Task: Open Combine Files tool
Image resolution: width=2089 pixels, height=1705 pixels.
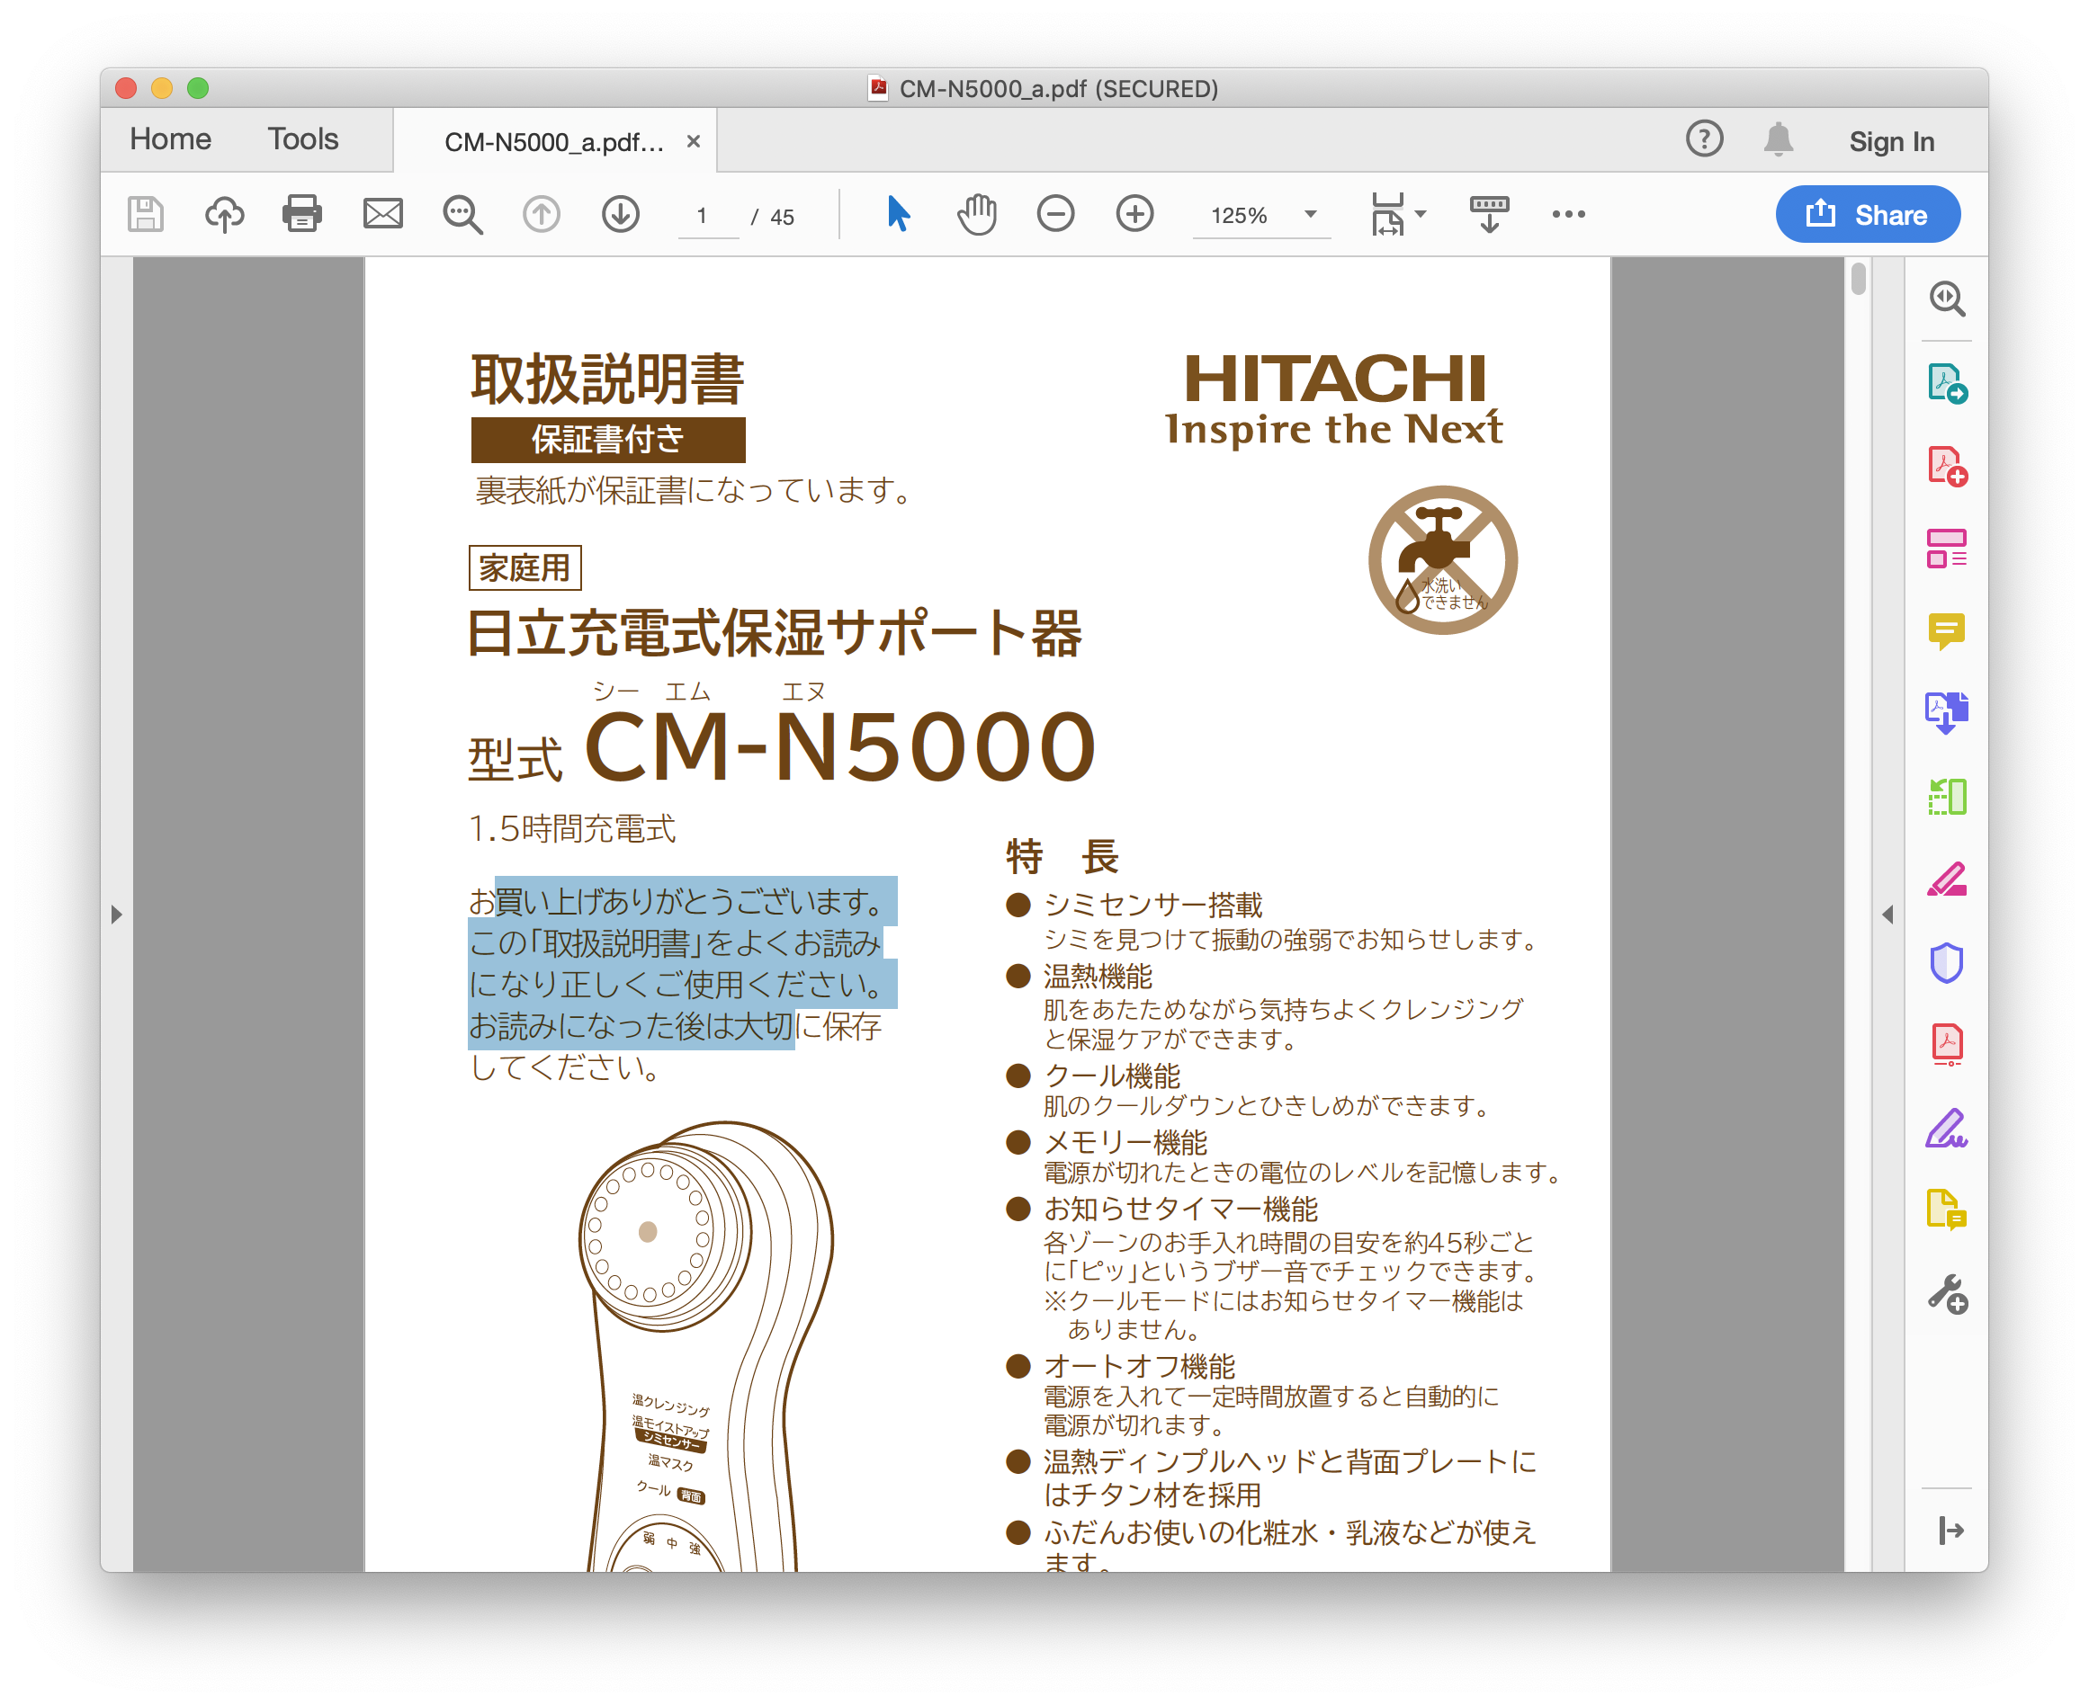Action: [1948, 714]
